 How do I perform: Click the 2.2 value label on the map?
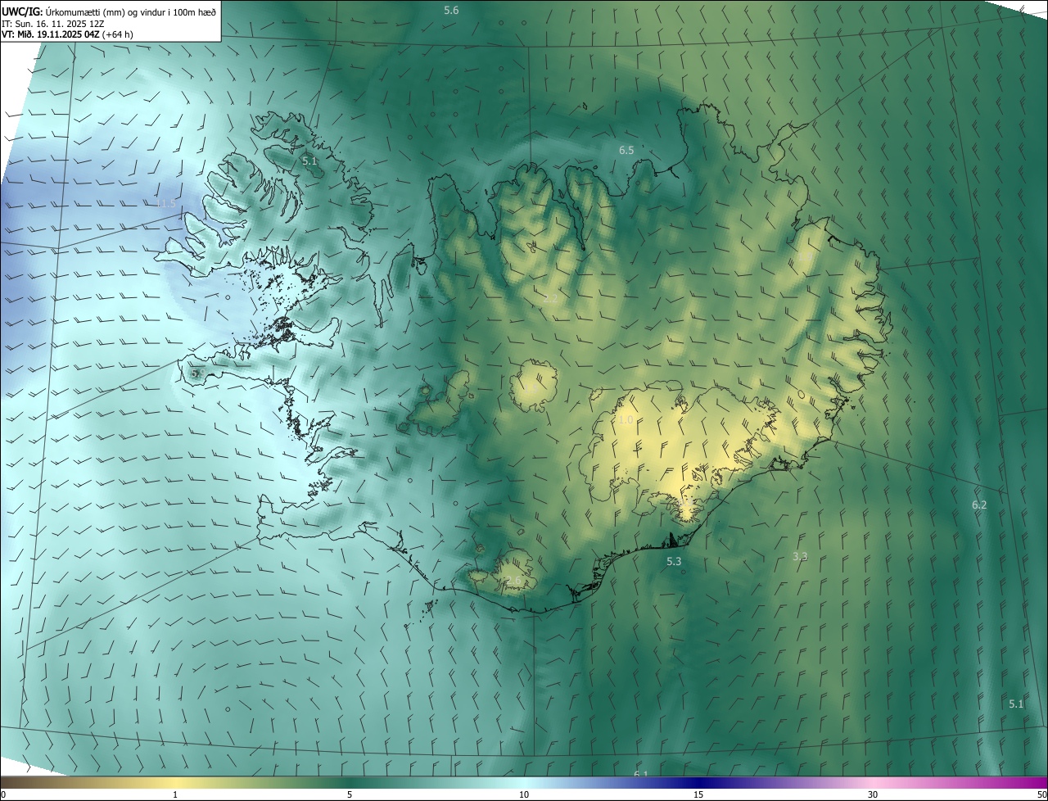click(550, 298)
